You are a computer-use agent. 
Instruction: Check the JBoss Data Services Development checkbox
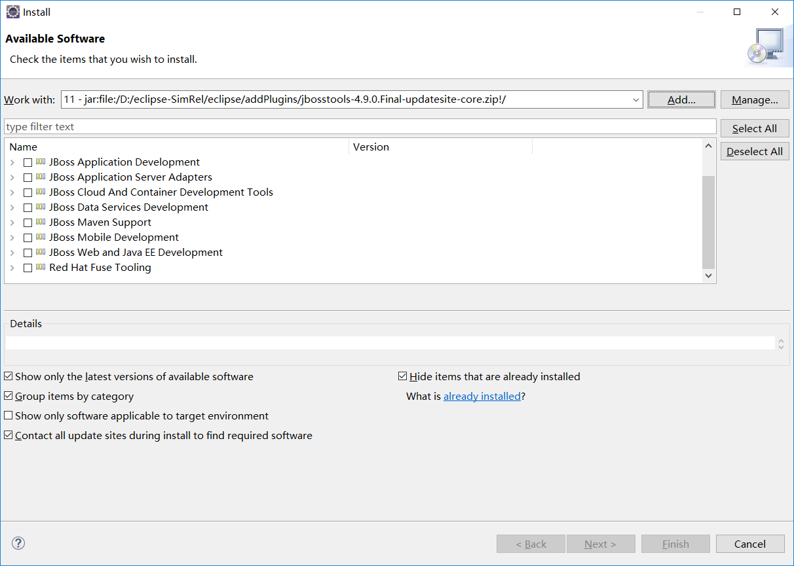click(28, 207)
